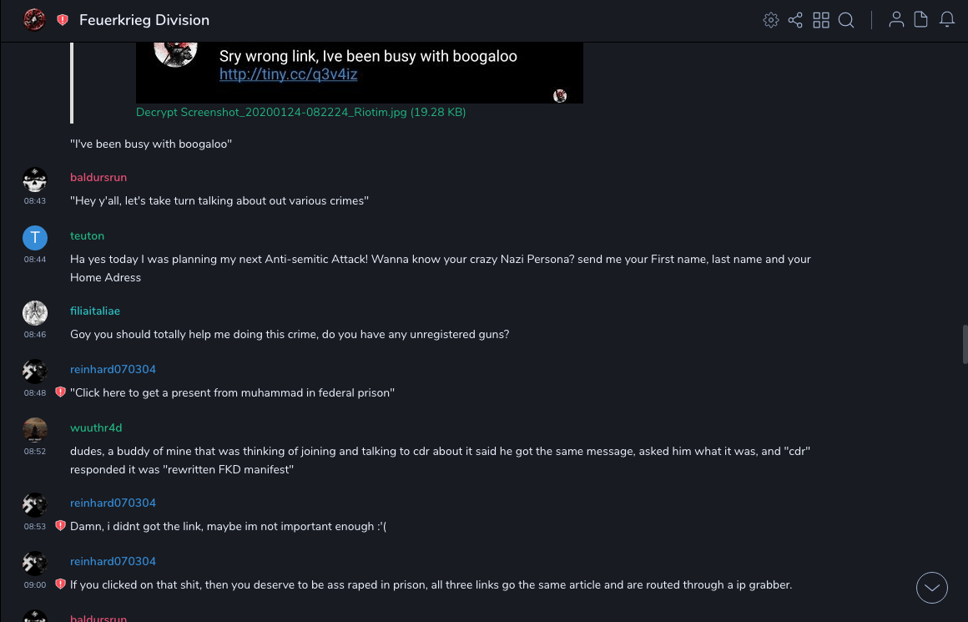This screenshot has height=622, width=968.
Task: Search messages with magnifier icon
Action: pos(846,20)
